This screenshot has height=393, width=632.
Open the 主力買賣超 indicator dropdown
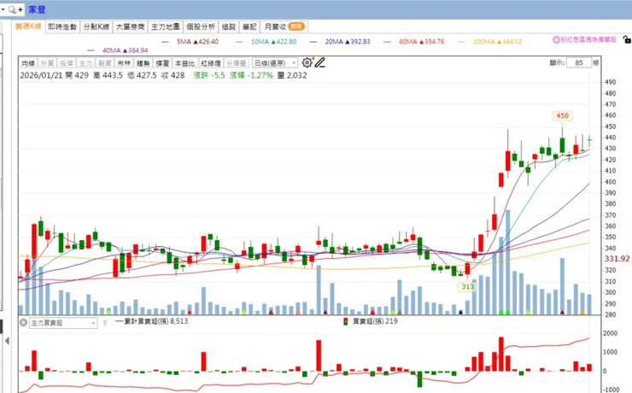63,323
